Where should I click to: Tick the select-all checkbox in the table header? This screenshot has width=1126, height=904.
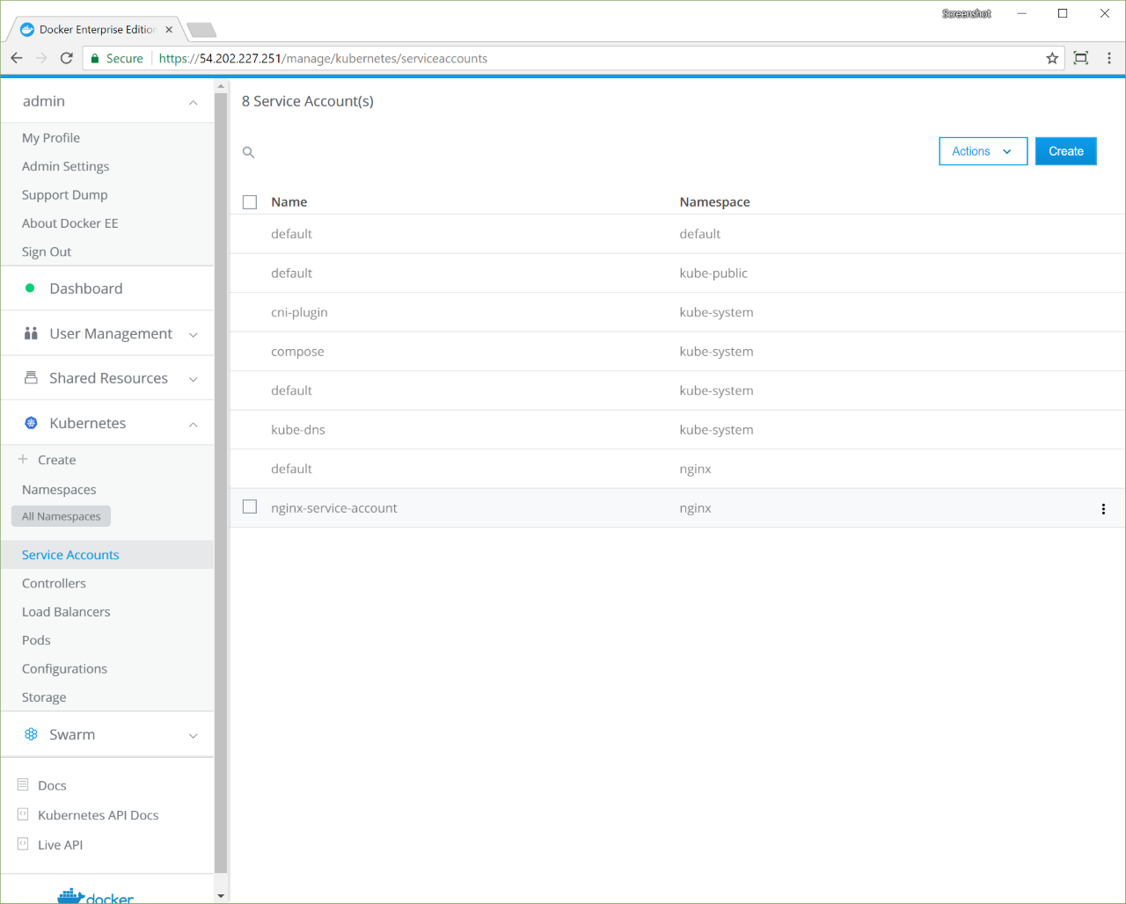pyautogui.click(x=250, y=202)
